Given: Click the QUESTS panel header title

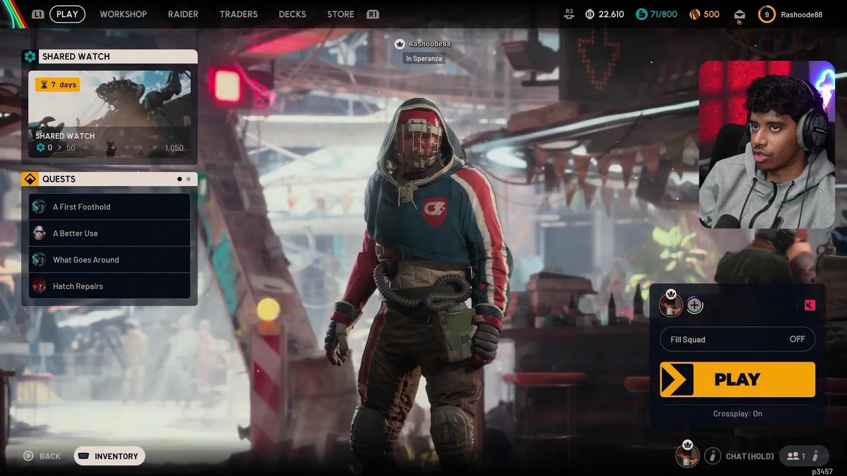Looking at the screenshot, I should pos(59,179).
